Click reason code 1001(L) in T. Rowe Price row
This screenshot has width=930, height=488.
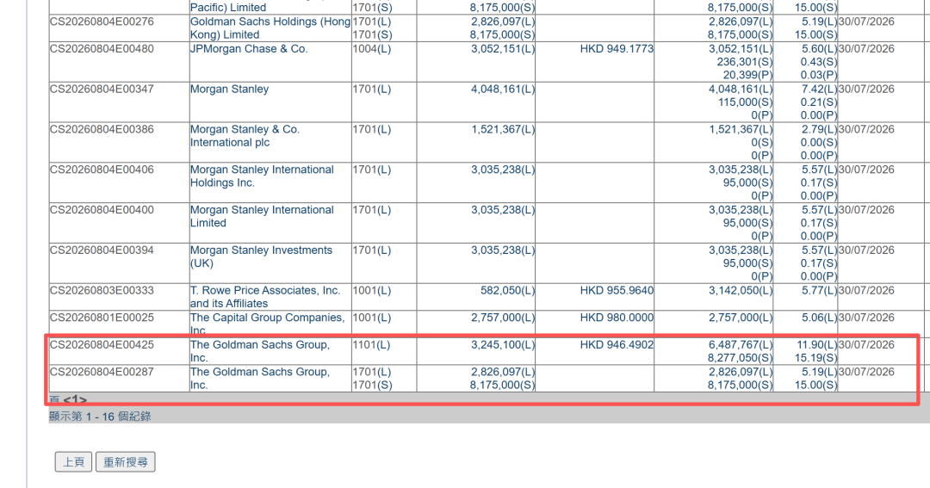click(x=372, y=291)
